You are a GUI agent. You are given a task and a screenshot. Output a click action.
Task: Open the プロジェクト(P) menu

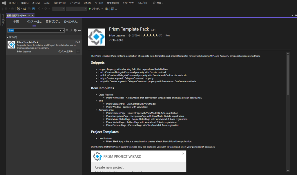tap(59, 3)
